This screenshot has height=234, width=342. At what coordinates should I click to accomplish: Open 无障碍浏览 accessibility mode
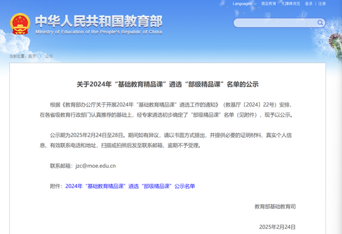291,3
